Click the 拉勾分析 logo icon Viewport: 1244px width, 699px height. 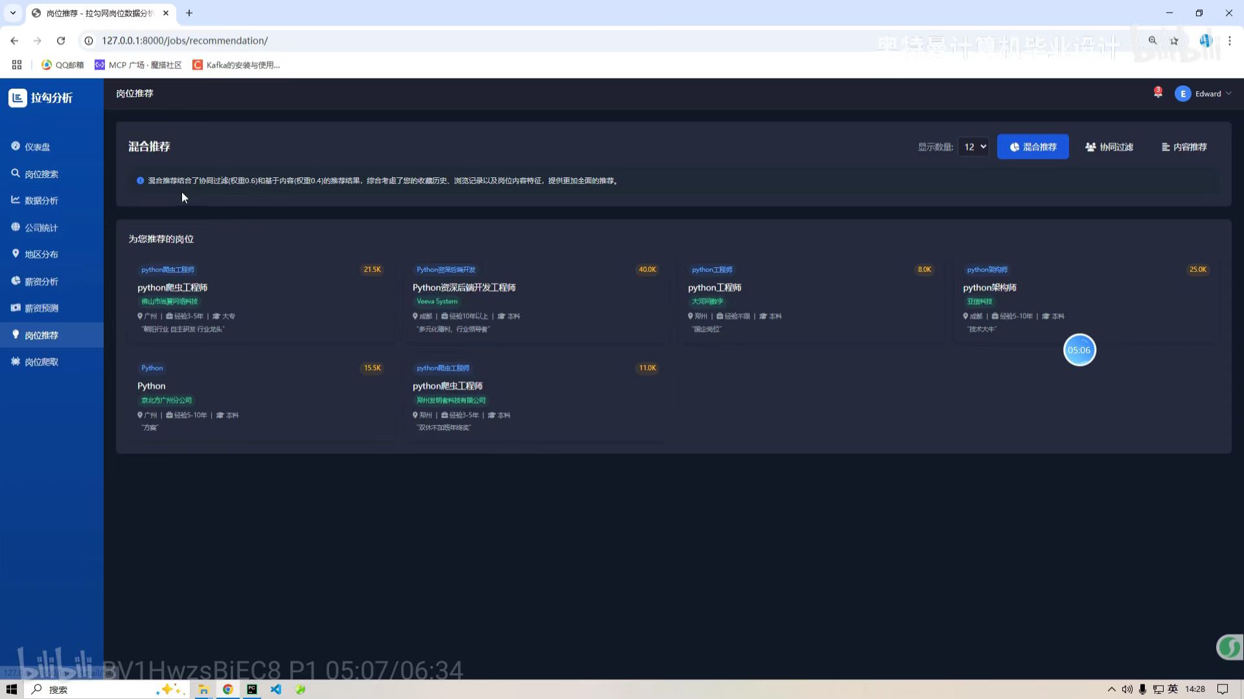click(17, 98)
